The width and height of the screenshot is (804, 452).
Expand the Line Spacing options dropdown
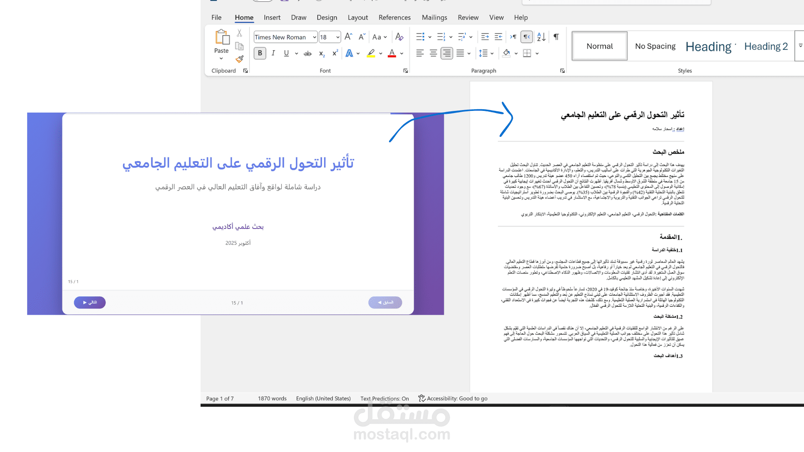tap(492, 54)
